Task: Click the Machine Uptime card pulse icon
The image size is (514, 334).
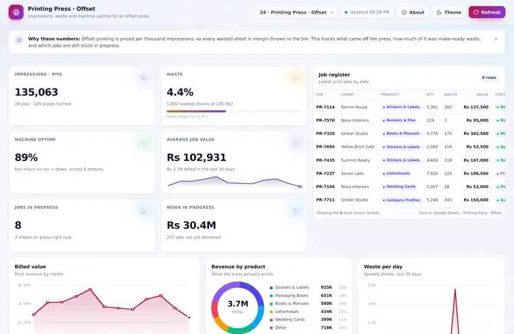Action: [143, 143]
